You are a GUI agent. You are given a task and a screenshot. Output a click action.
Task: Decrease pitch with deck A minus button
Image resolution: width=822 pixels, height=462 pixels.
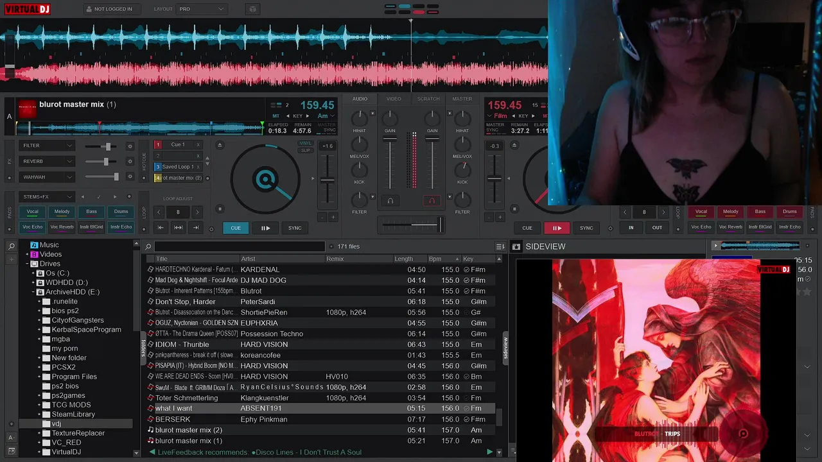click(322, 217)
